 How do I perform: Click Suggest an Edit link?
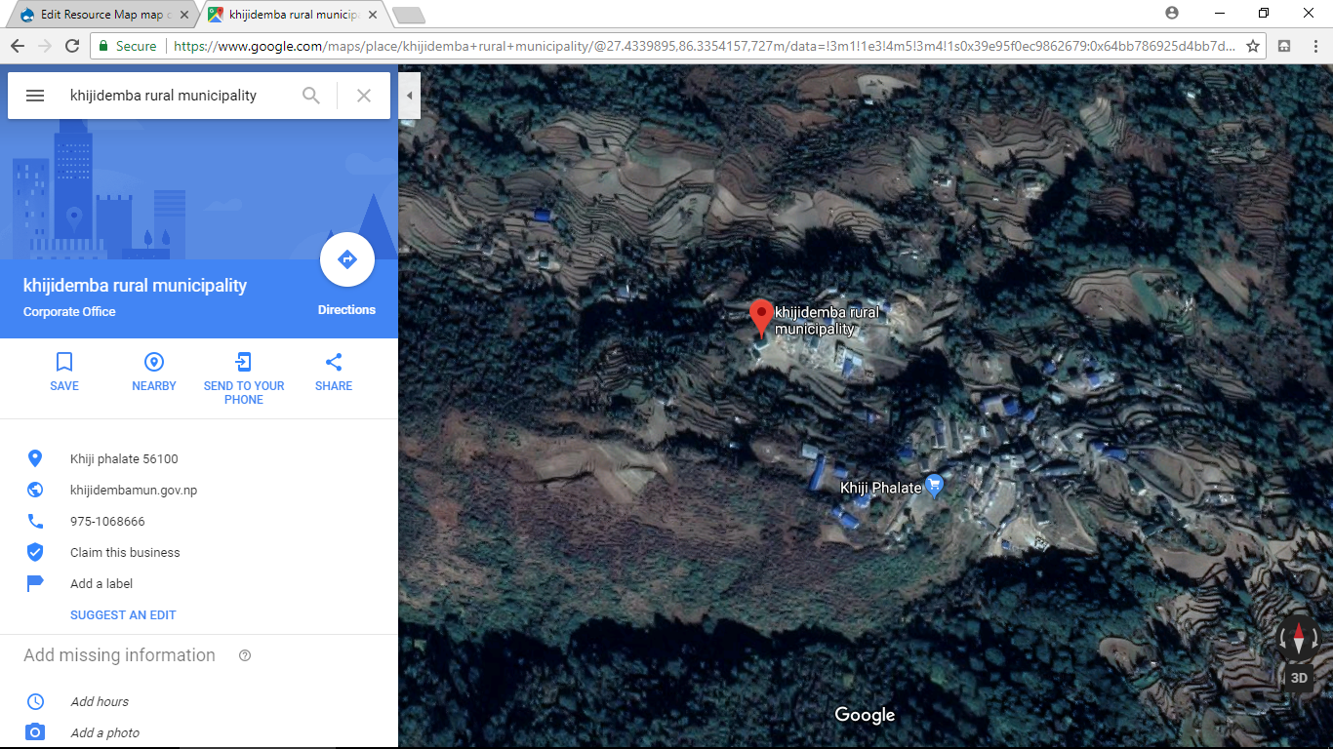[x=123, y=615]
